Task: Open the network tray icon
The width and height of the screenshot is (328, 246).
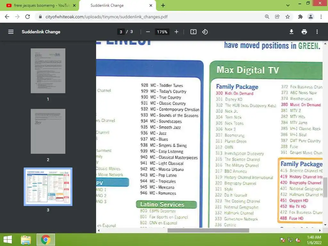Action: (x=290, y=240)
